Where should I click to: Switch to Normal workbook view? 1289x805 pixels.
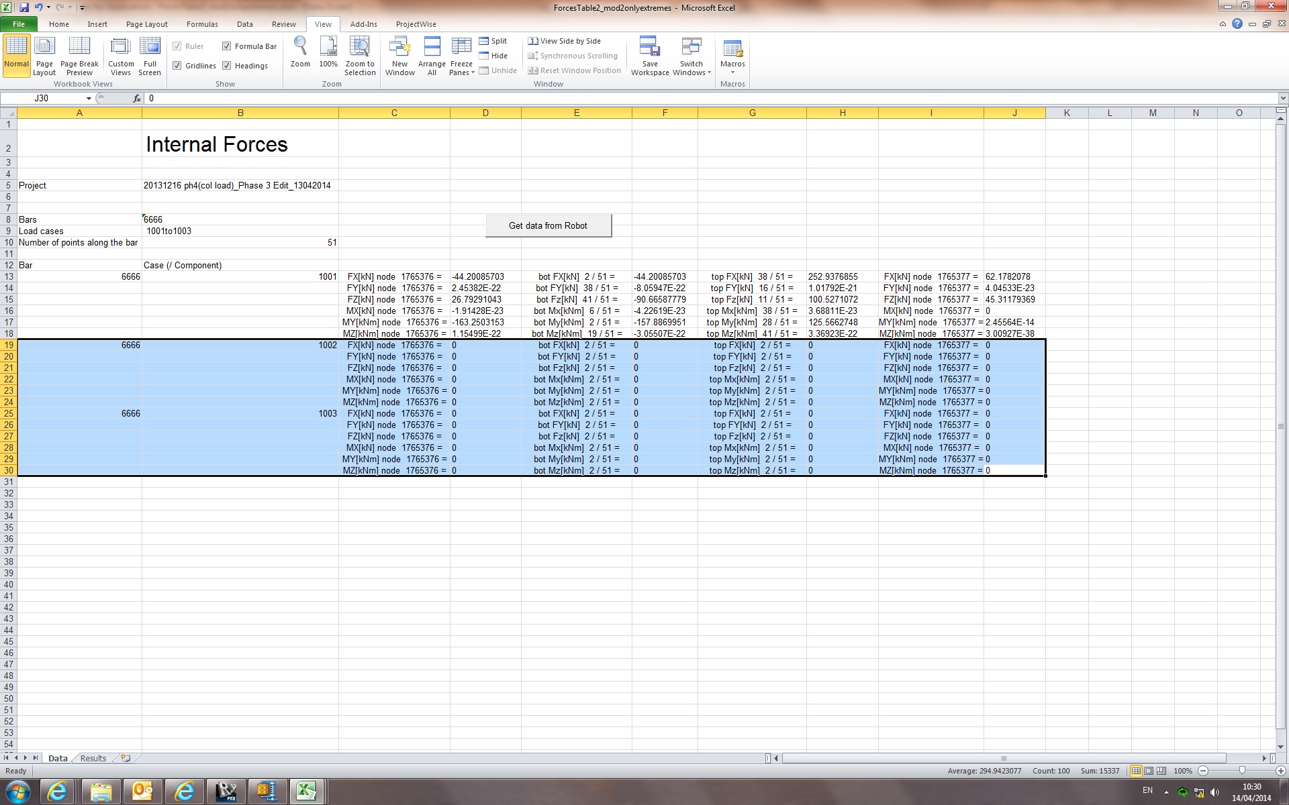(16, 56)
